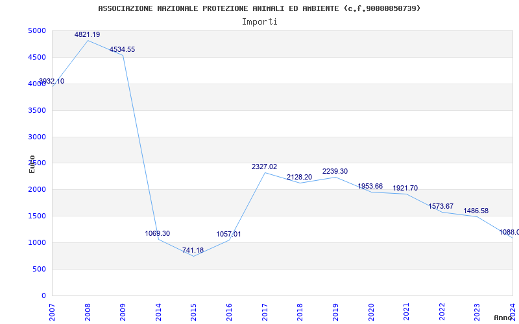Click the Anno x-axis title
519x324 pixels.
pyautogui.click(x=503, y=318)
